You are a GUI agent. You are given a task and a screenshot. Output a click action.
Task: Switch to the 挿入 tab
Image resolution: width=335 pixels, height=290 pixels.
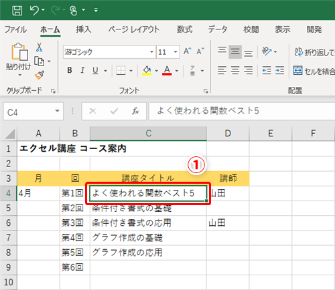pos(83,29)
